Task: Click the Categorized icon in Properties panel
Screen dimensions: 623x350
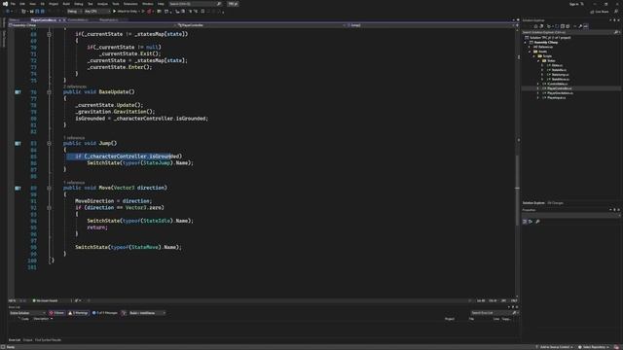Action: pyautogui.click(x=525, y=222)
